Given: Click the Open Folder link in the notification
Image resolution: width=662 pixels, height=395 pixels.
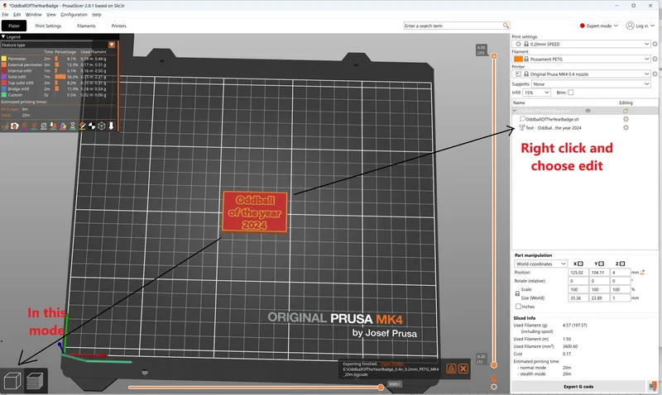Looking at the screenshot, I should [392, 364].
